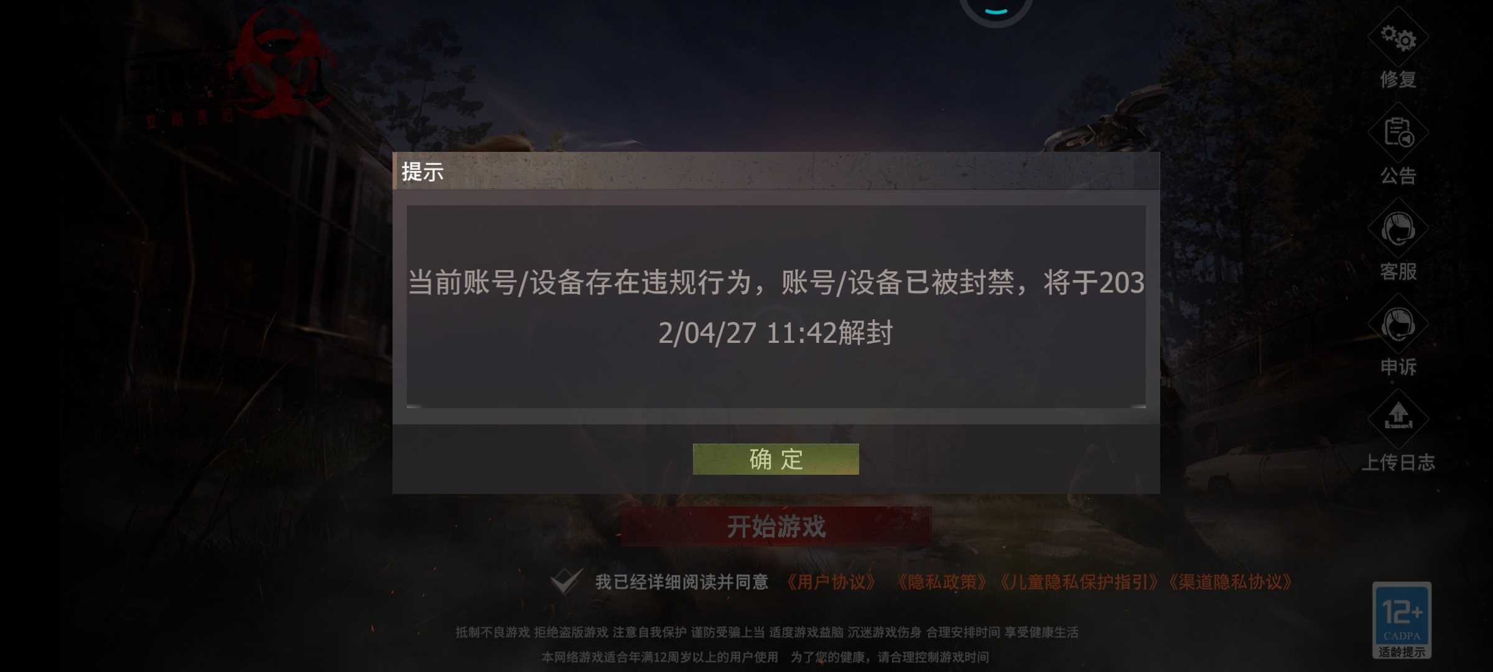Open 《渠道隐私协议》 channel privacy link

[x=1230, y=582]
